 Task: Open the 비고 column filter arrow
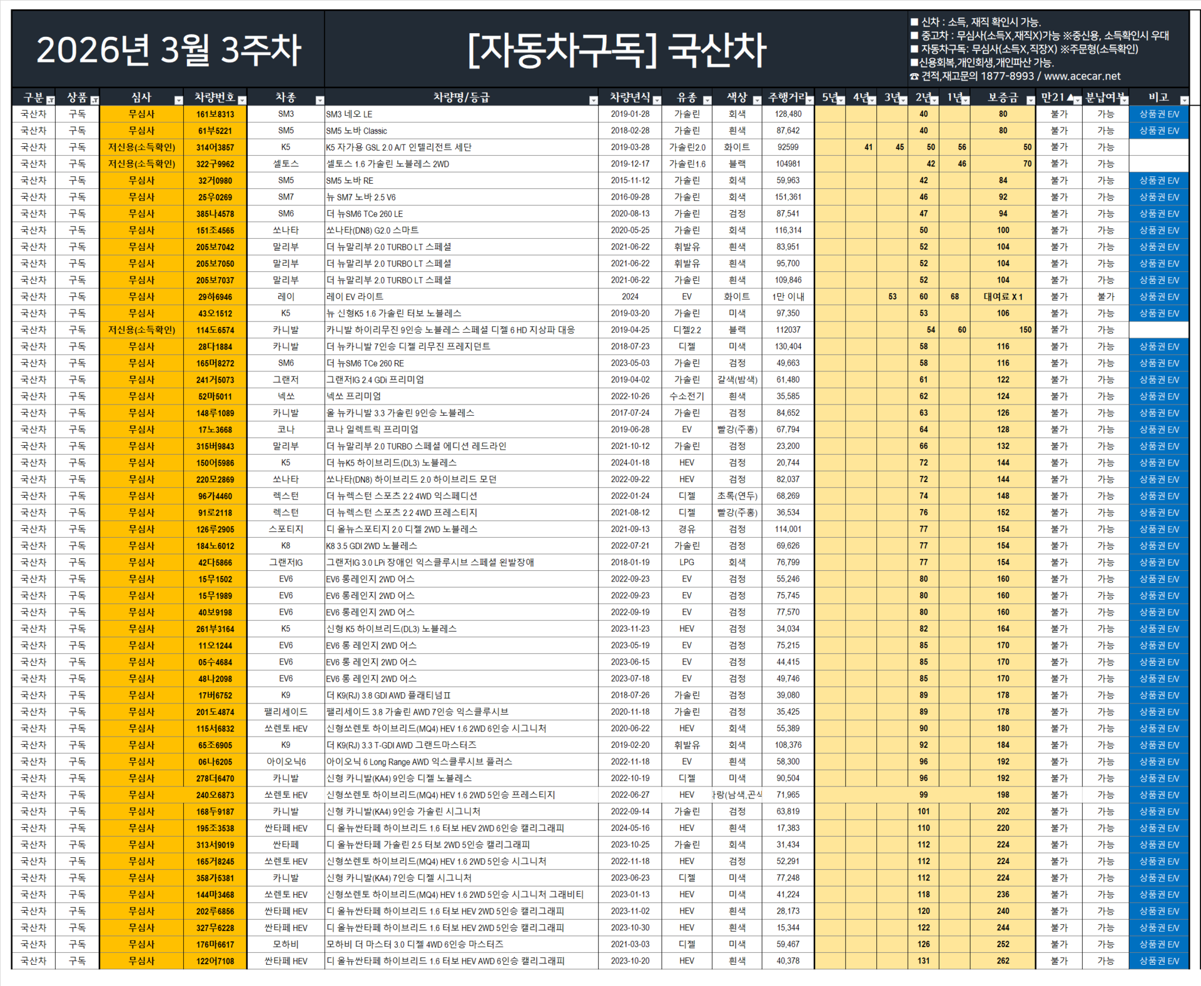(x=1183, y=100)
